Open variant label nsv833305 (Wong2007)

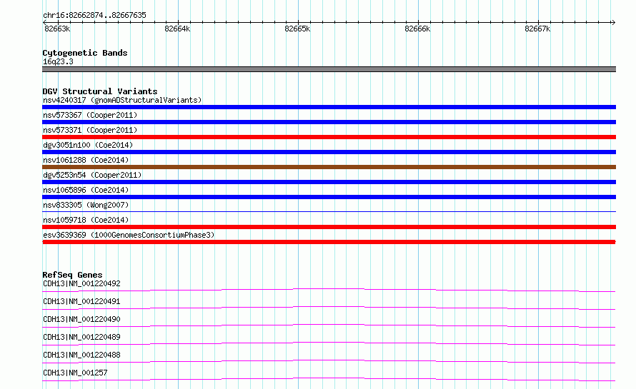[x=86, y=205]
